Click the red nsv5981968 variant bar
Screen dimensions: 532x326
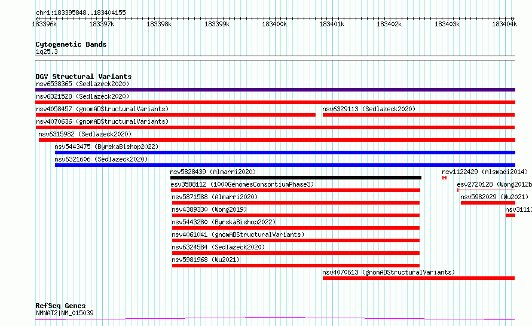click(x=296, y=266)
